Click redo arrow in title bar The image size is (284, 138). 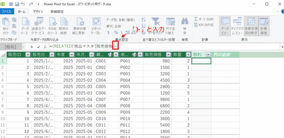tap(31, 4)
